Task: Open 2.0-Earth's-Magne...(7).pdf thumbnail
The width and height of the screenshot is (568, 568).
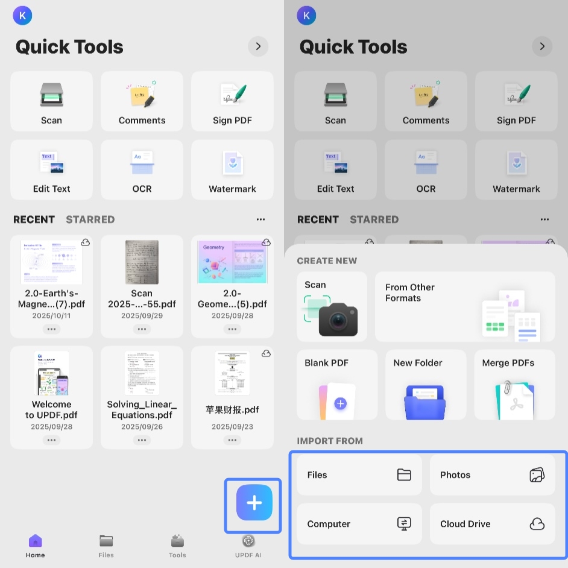Action: coord(51,262)
